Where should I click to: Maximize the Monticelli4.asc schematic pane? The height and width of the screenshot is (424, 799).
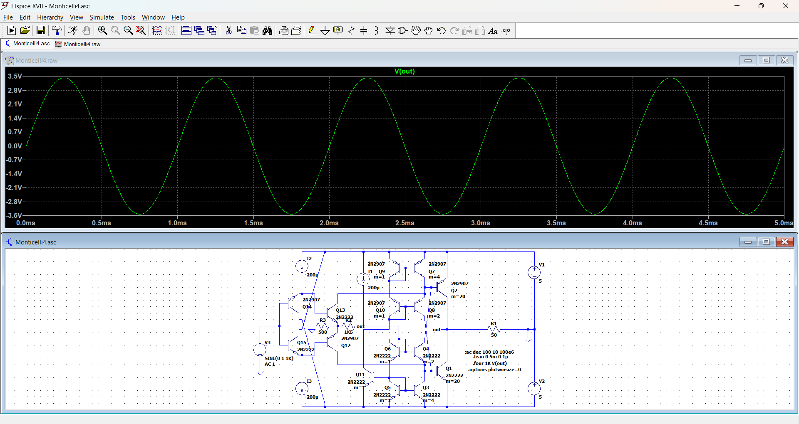point(766,242)
